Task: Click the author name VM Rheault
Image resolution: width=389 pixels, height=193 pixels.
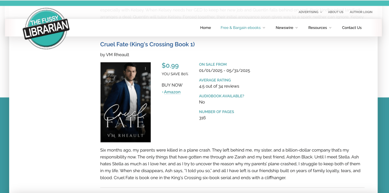Action: click(x=115, y=55)
